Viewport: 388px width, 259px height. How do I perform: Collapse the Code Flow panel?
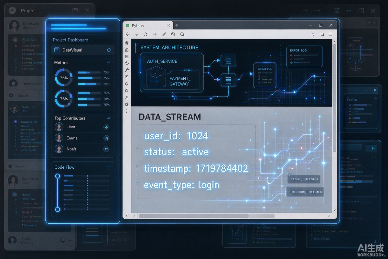click(x=109, y=167)
